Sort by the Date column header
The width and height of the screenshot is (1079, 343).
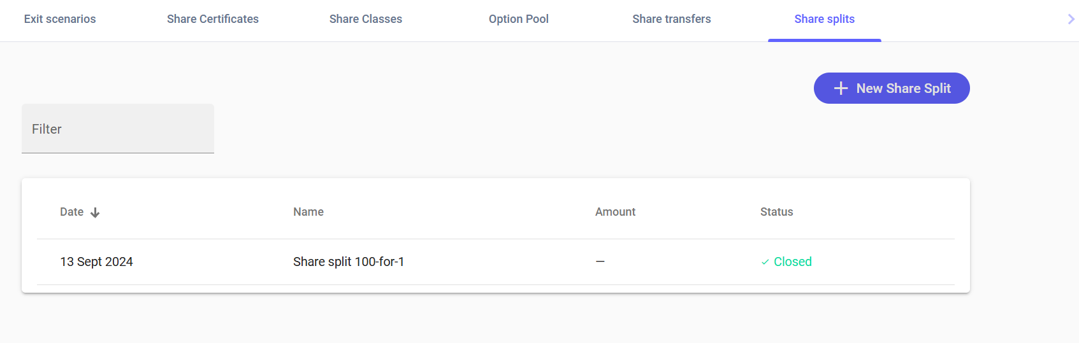tap(72, 212)
